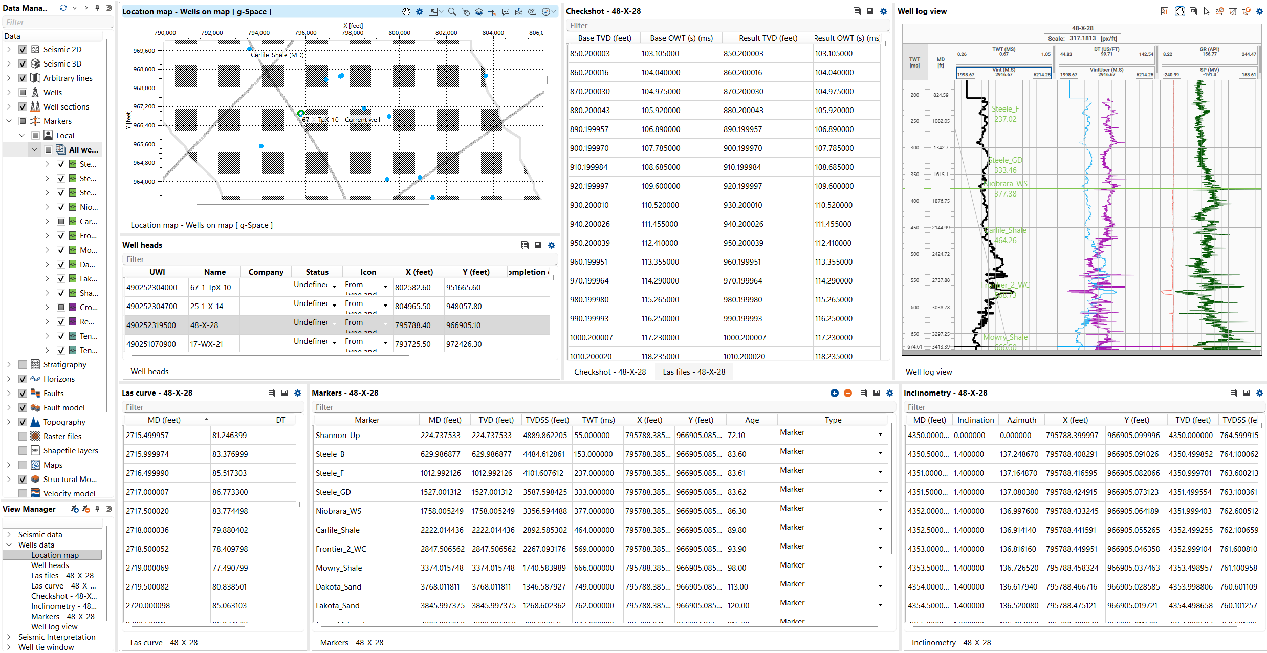Take a snapshot of the Well log view
Screen dimensions: 1267x653
pyautogui.click(x=1193, y=11)
